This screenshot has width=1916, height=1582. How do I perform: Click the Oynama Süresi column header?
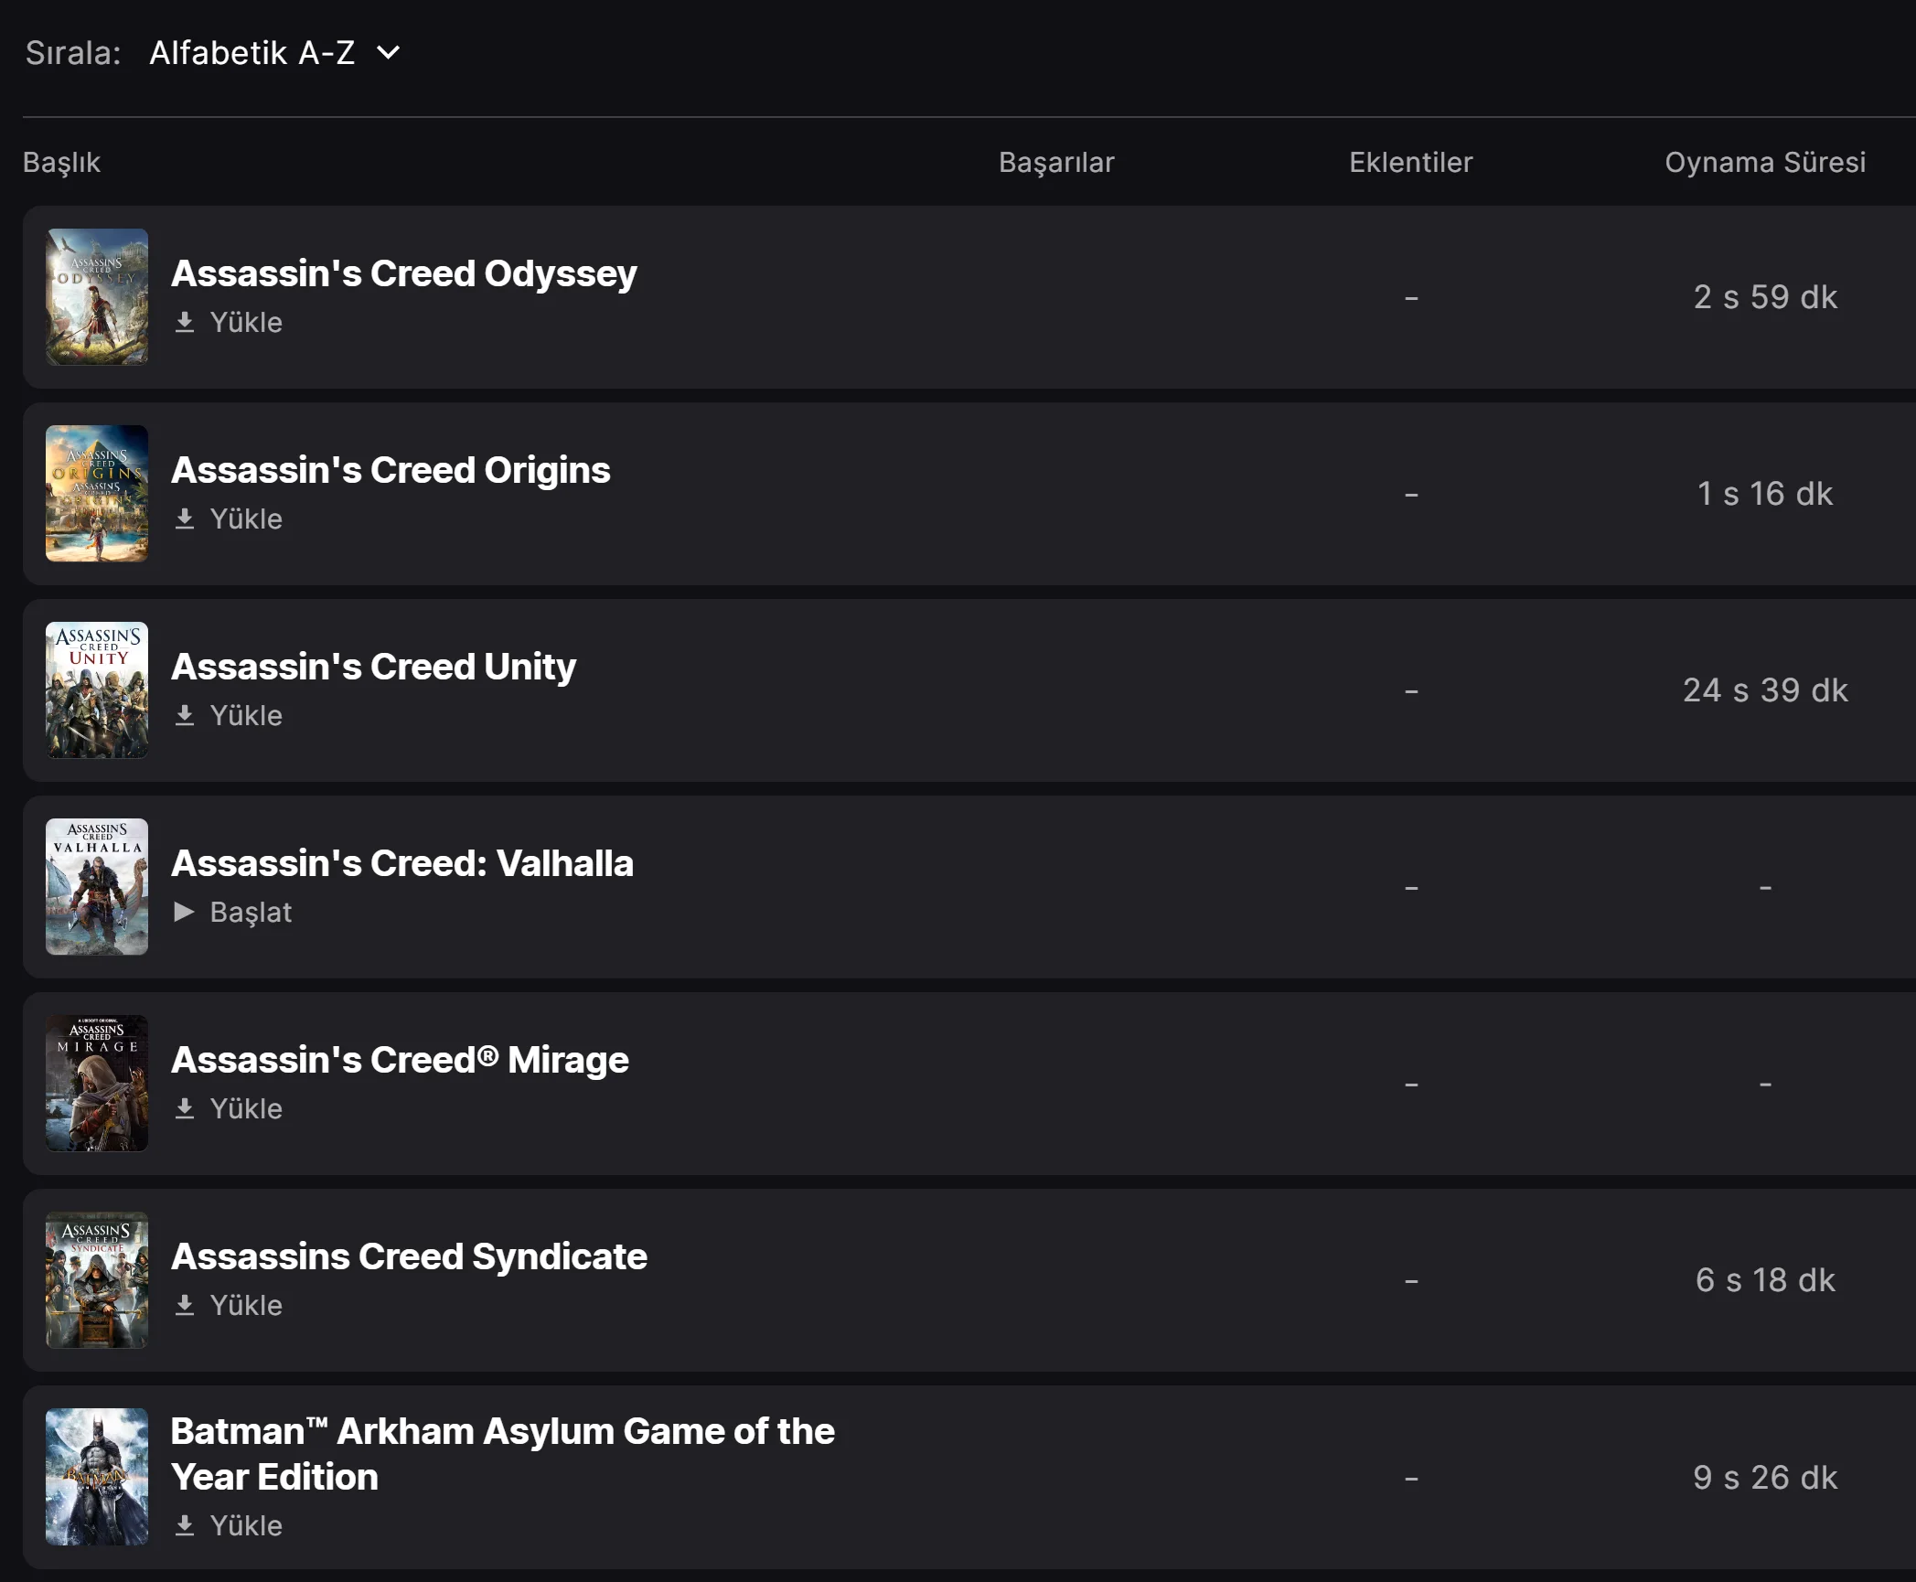pyautogui.click(x=1764, y=162)
